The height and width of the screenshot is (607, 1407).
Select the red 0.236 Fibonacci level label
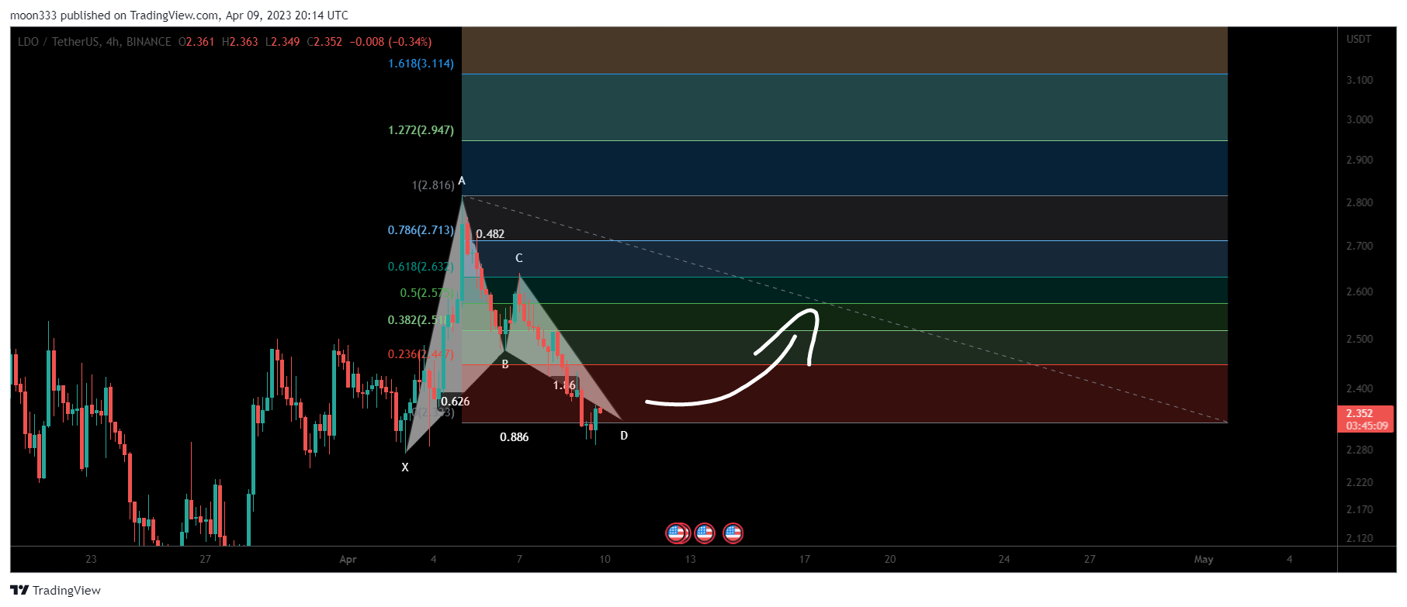coord(420,354)
